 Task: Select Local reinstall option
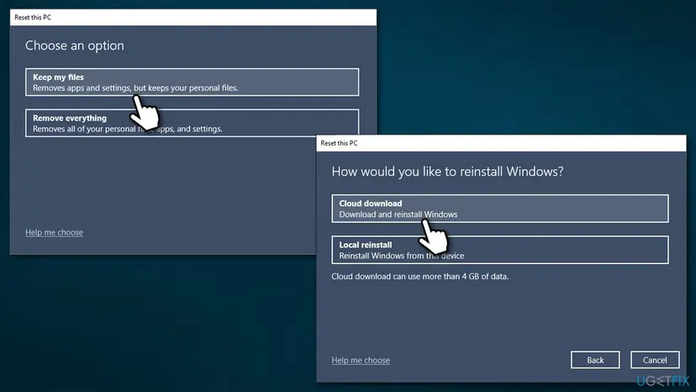500,250
